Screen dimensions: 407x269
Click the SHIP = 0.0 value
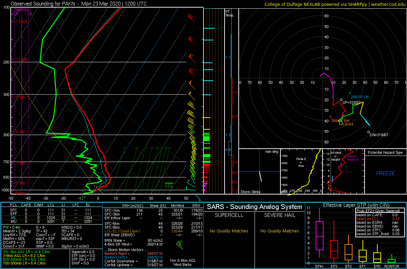pos(80,263)
